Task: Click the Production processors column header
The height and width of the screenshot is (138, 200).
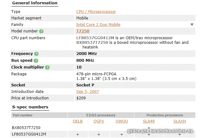Action: coord(165,115)
